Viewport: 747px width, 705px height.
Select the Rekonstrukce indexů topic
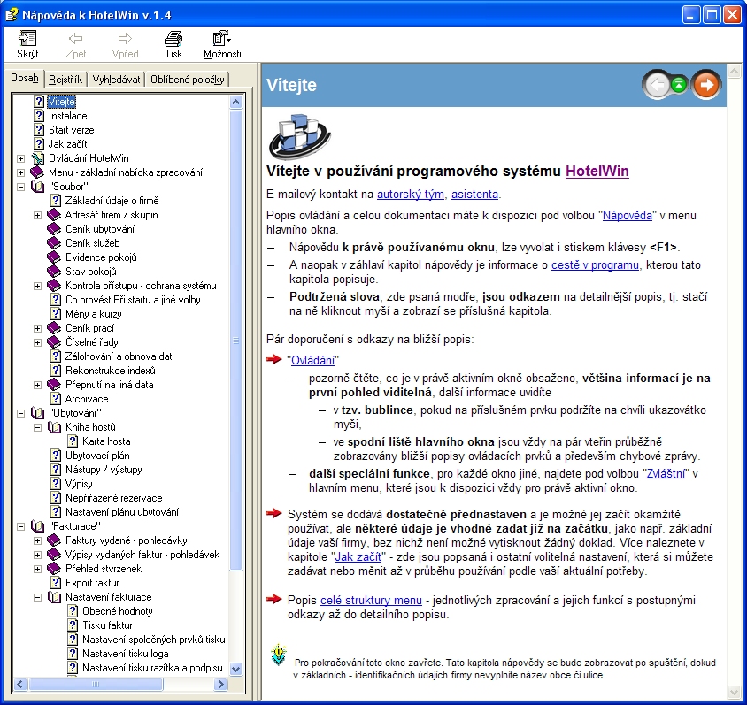point(110,371)
